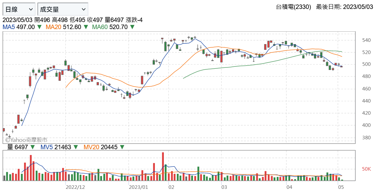The width and height of the screenshot is (376, 193).
Task: Click the 2023/01 date axis label
Action: pyautogui.click(x=138, y=187)
